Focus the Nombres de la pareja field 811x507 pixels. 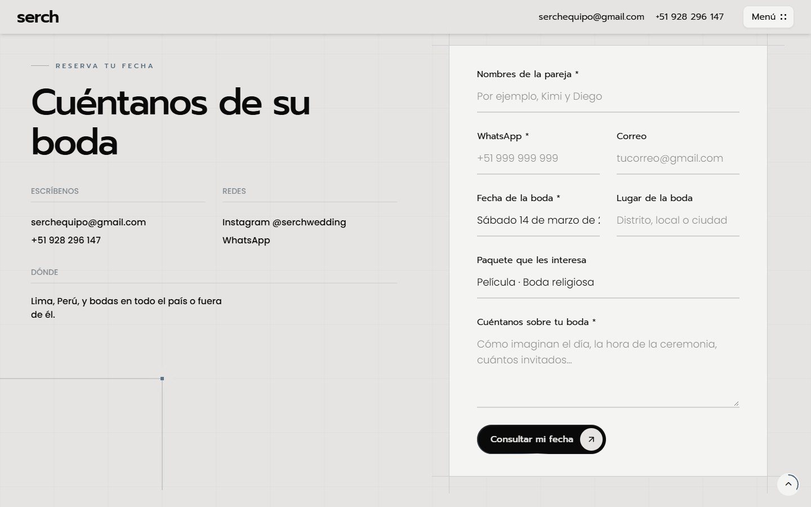(x=608, y=97)
